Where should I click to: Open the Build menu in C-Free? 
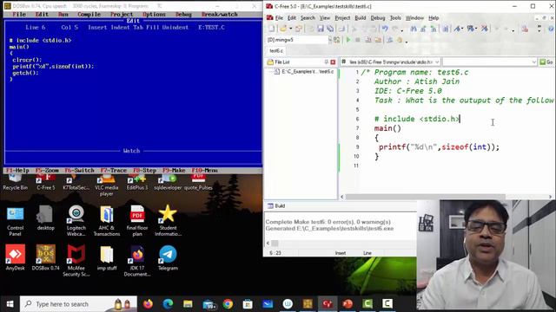[x=360, y=17]
